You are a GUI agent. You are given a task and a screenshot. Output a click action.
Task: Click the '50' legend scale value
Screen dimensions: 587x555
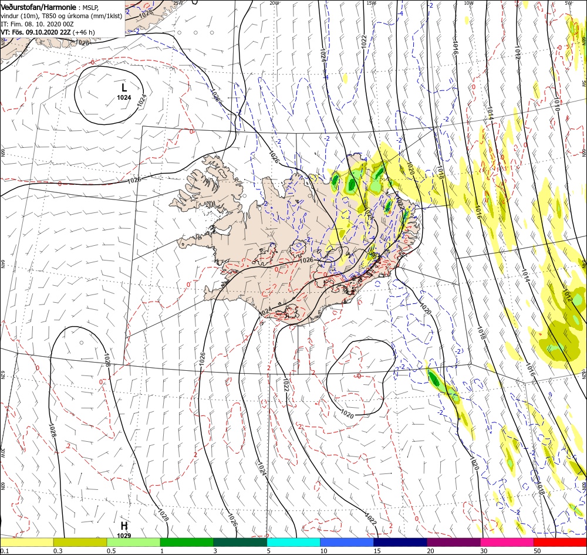click(537, 551)
